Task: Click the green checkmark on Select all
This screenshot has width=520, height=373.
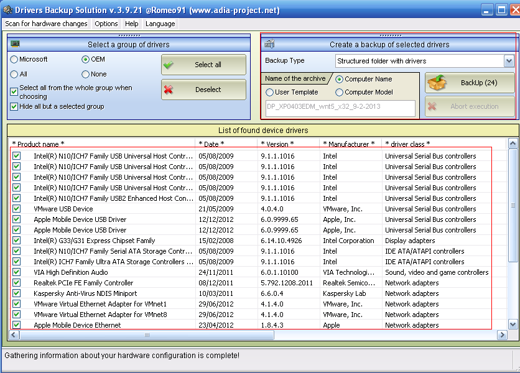Action: [169, 65]
